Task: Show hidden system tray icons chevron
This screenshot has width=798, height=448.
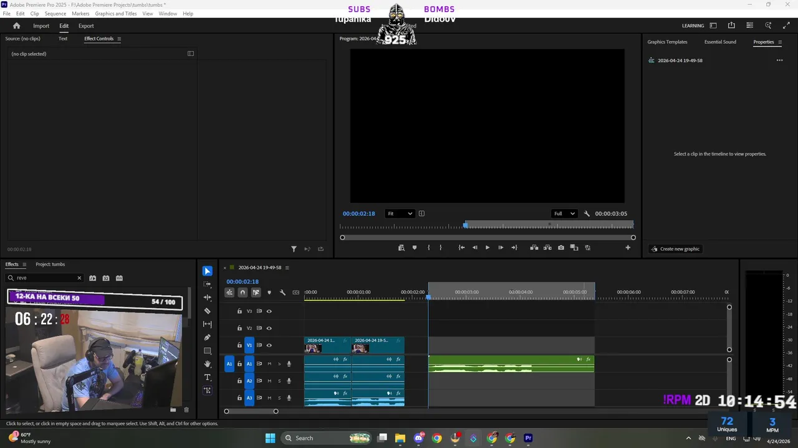Action: click(688, 438)
